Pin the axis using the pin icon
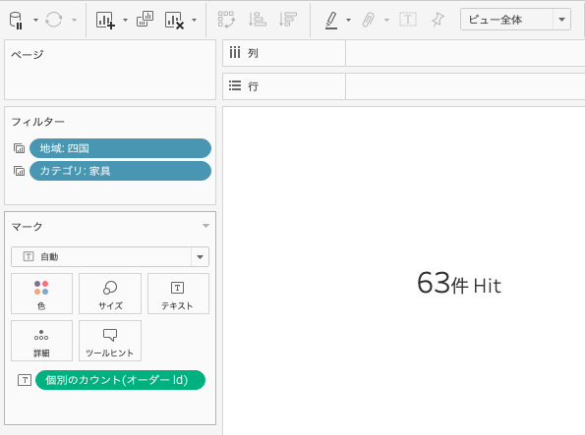This screenshot has width=585, height=435. [438, 20]
